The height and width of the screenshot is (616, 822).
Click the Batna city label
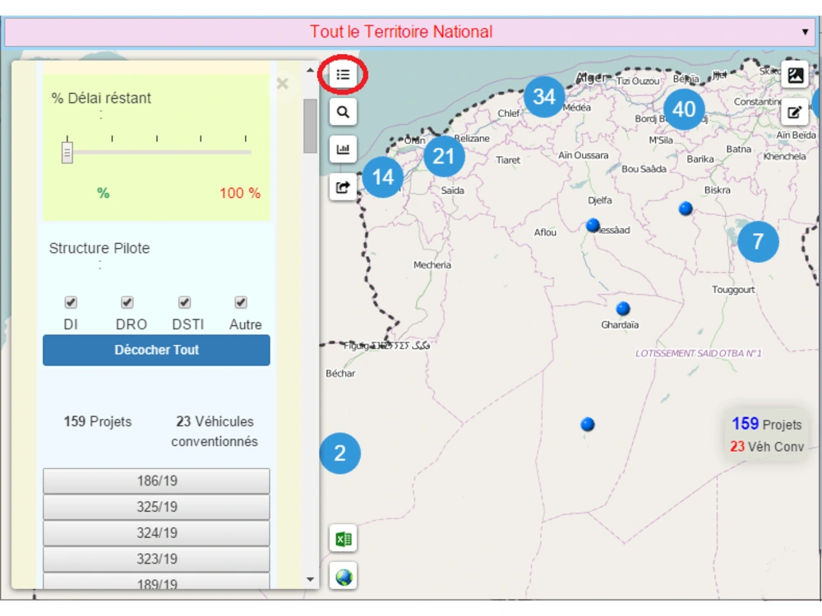click(739, 149)
